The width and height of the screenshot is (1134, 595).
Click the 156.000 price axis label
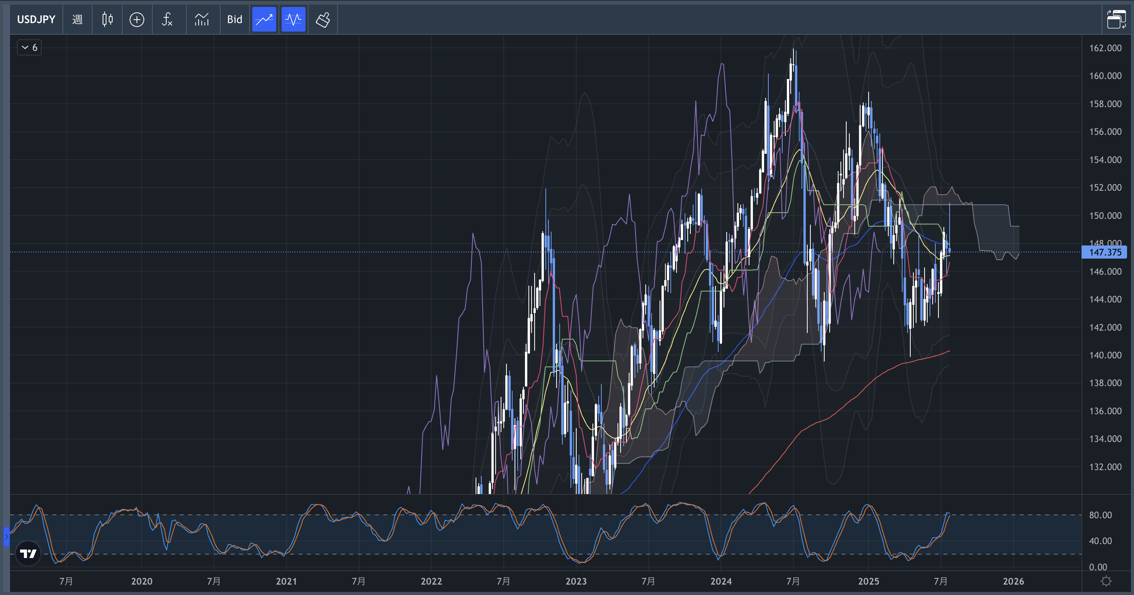[1105, 131]
